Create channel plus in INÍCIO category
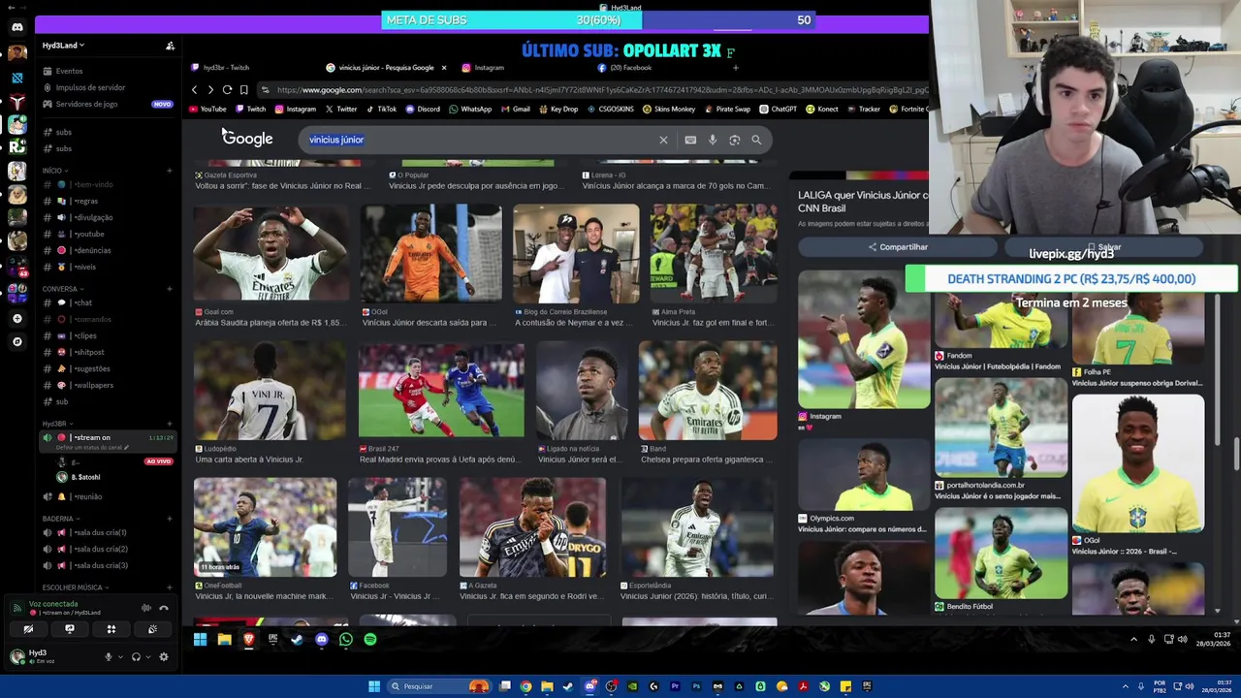 click(x=169, y=171)
